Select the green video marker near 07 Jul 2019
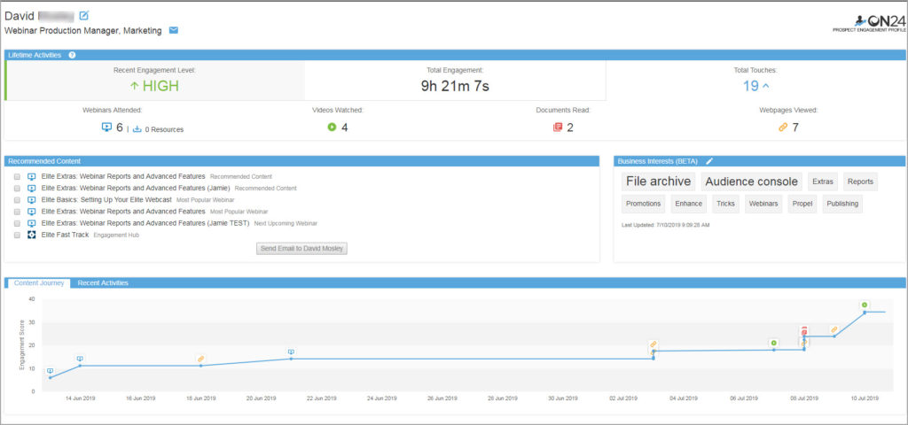908x425 pixels. pos(773,343)
